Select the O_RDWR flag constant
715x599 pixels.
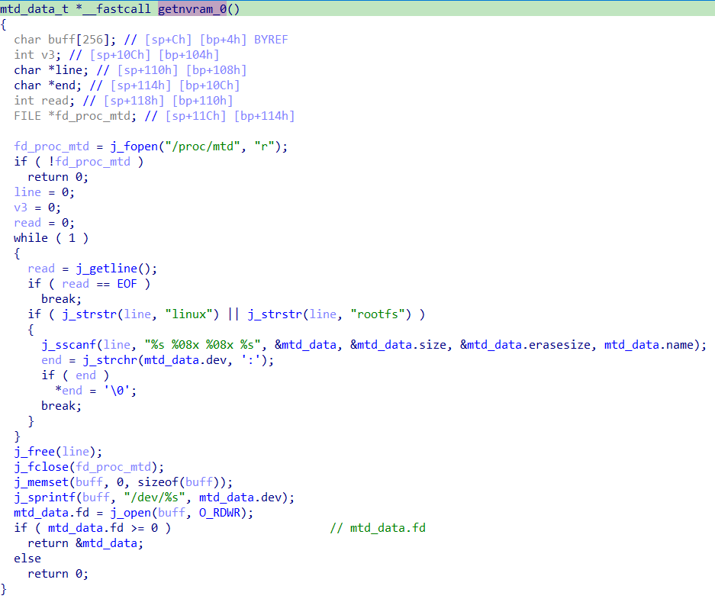pyautogui.click(x=225, y=513)
